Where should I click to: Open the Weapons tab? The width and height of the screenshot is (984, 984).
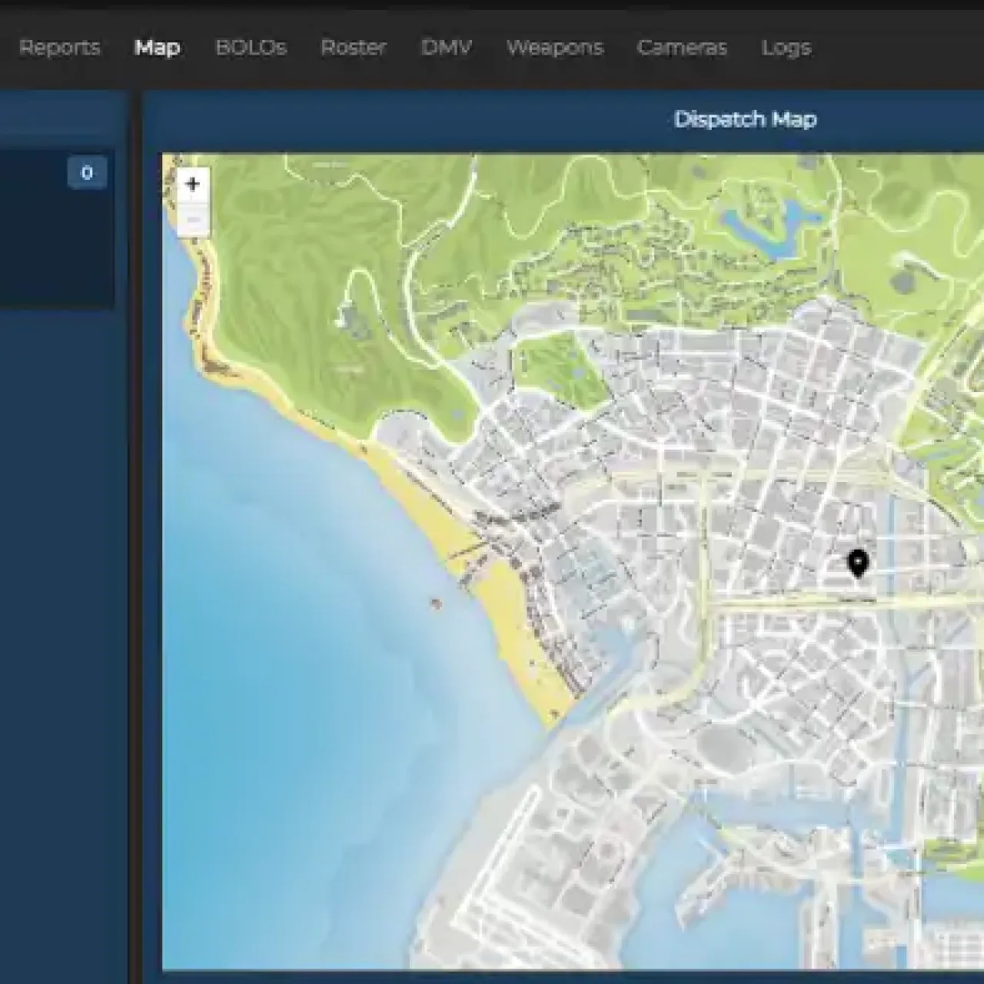tap(555, 48)
